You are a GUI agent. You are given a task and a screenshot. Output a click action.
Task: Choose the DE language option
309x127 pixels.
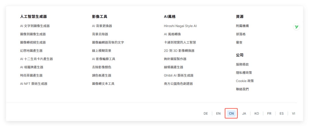pyautogui.click(x=206, y=114)
